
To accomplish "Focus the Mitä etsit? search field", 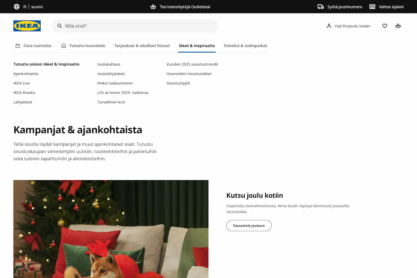I will point(139,26).
